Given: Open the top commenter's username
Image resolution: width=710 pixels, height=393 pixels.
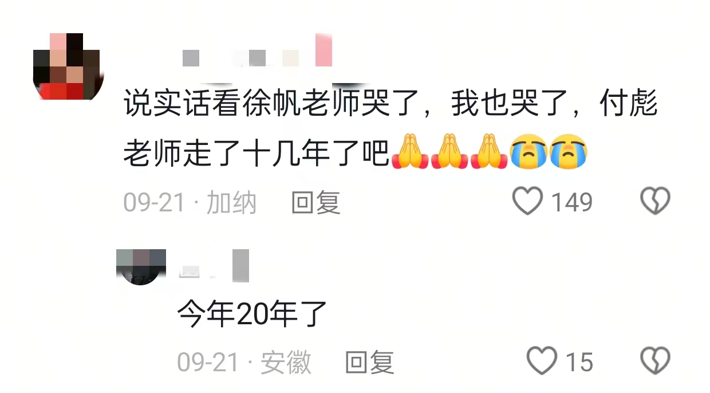Looking at the screenshot, I should pyautogui.click(x=258, y=50).
